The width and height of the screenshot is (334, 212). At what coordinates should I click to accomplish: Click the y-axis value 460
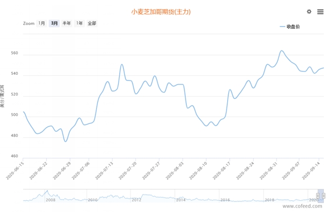pos(15,156)
